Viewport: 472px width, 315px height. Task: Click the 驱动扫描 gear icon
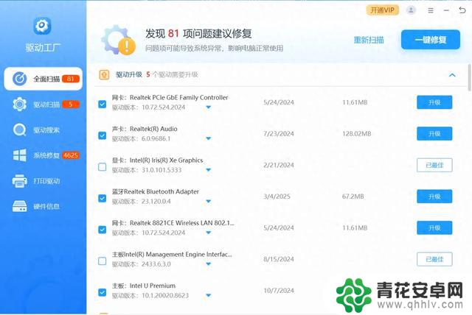(20, 105)
